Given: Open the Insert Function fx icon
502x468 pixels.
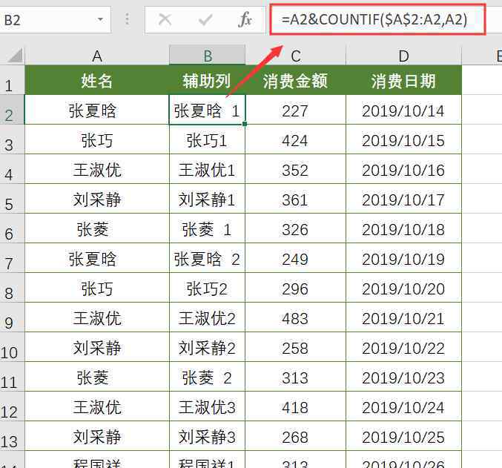Looking at the screenshot, I should [x=245, y=19].
